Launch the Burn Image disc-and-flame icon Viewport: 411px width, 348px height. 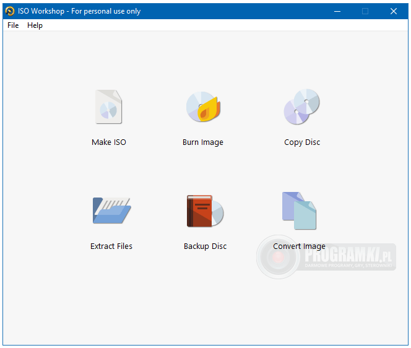(x=203, y=107)
